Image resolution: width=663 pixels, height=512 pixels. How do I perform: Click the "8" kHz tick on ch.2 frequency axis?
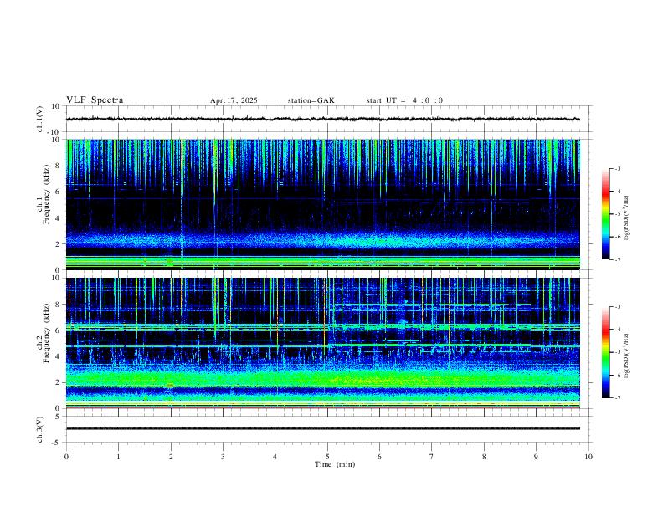tap(58, 305)
